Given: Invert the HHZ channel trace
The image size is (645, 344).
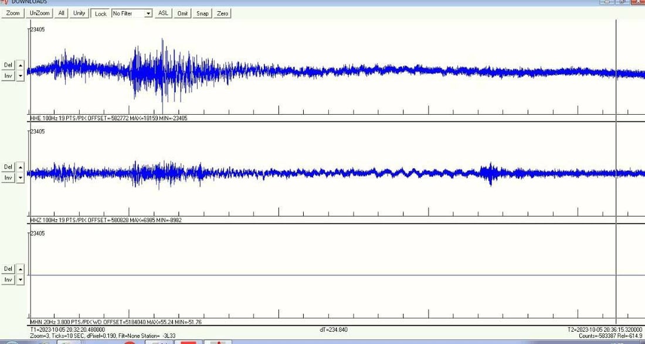Looking at the screenshot, I should [x=8, y=177].
